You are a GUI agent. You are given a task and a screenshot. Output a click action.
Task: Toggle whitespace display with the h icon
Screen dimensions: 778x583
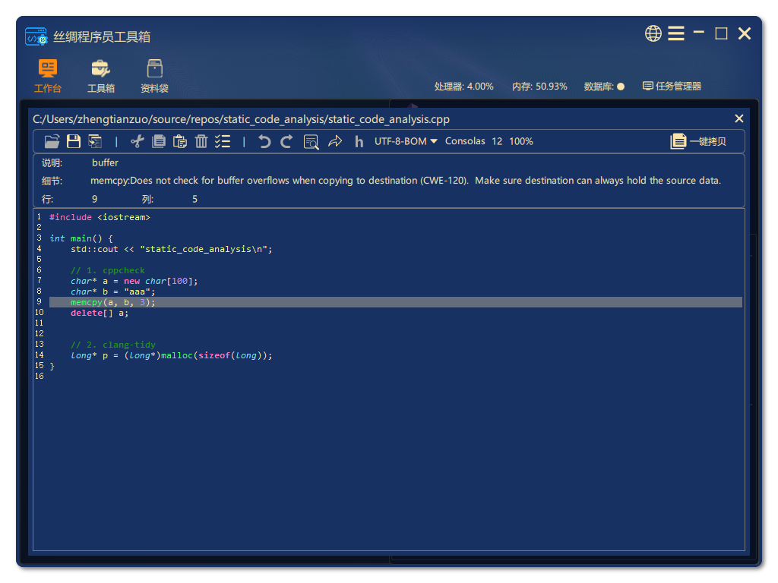coord(359,141)
